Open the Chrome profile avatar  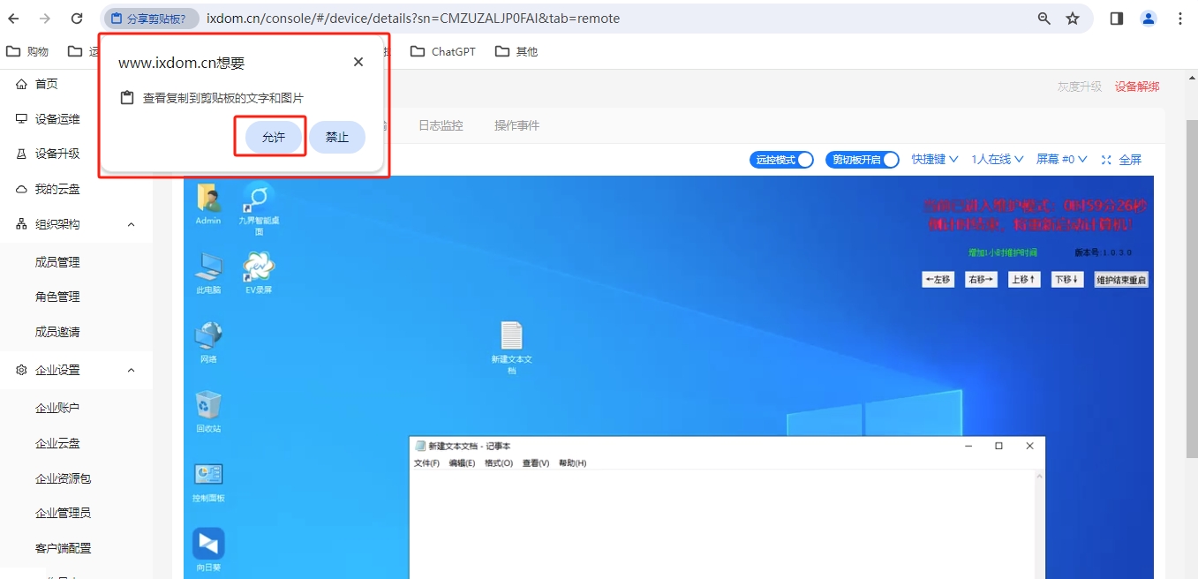(1149, 19)
